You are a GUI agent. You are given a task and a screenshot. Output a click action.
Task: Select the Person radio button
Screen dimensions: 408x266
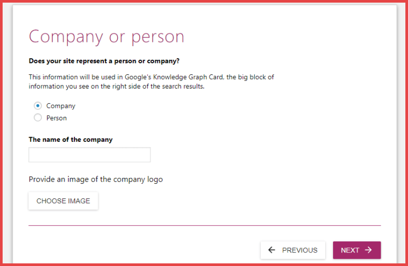click(x=38, y=118)
